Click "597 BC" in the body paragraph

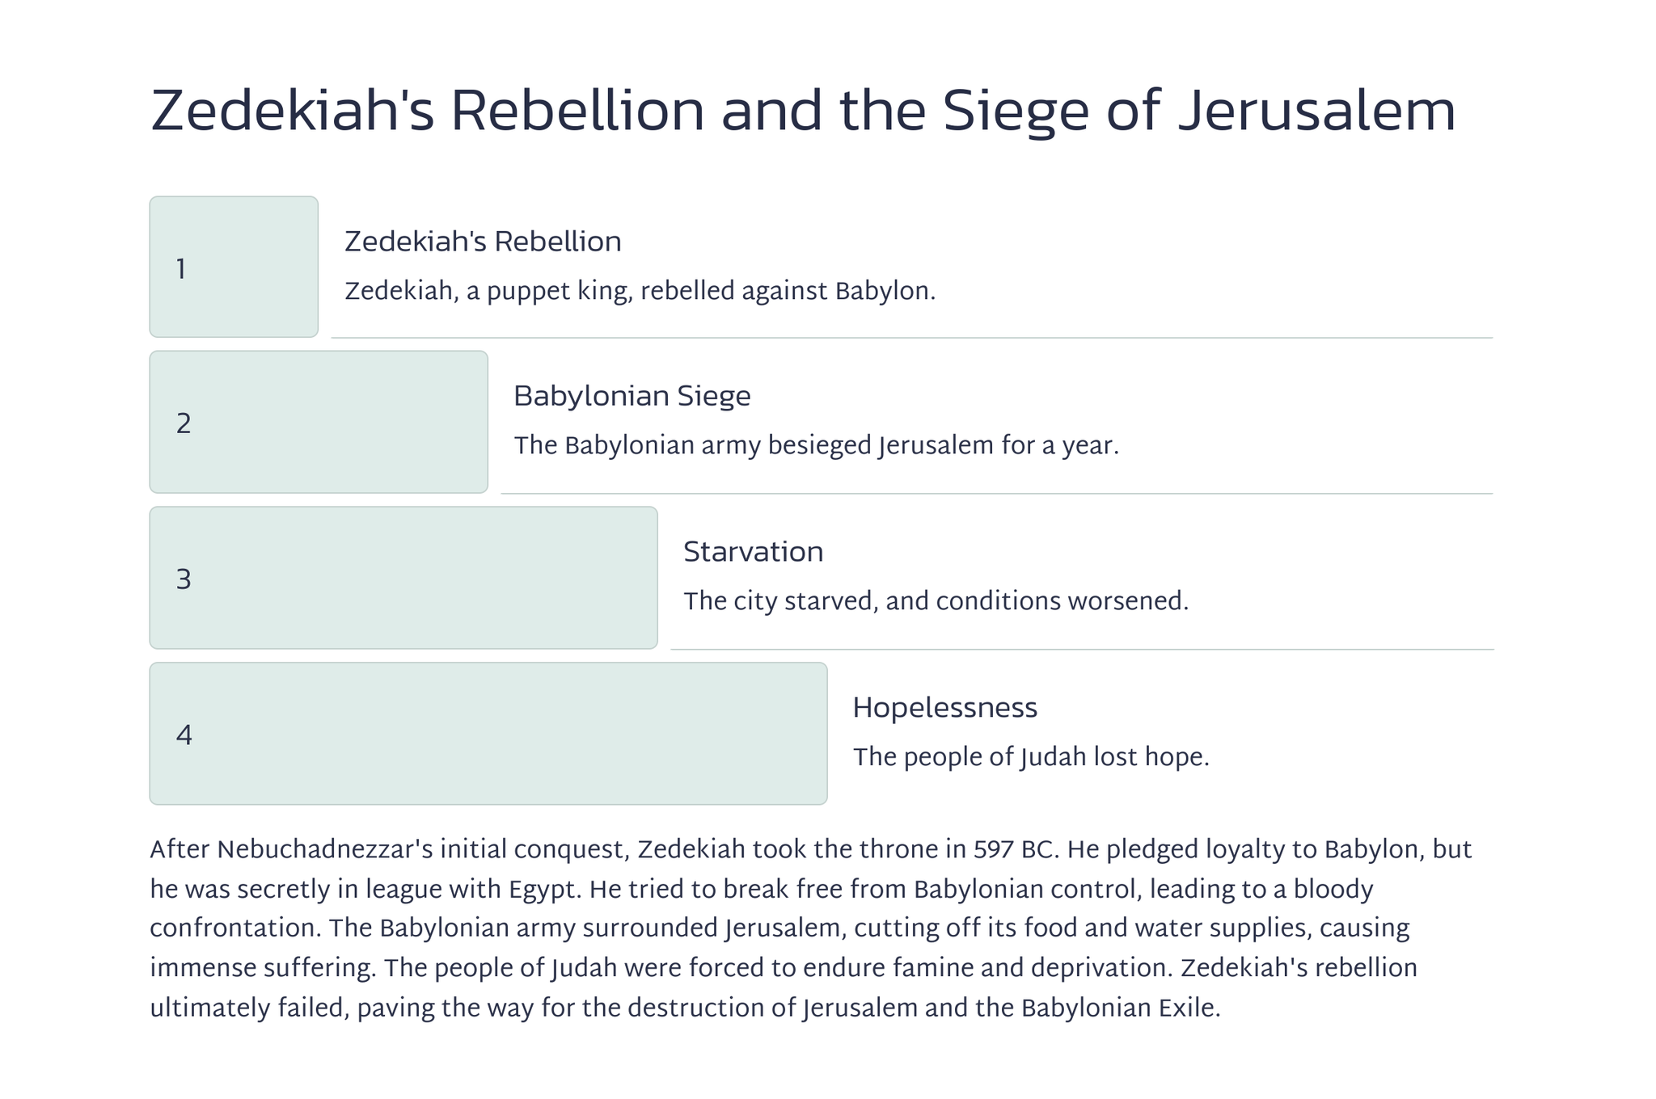click(1015, 850)
